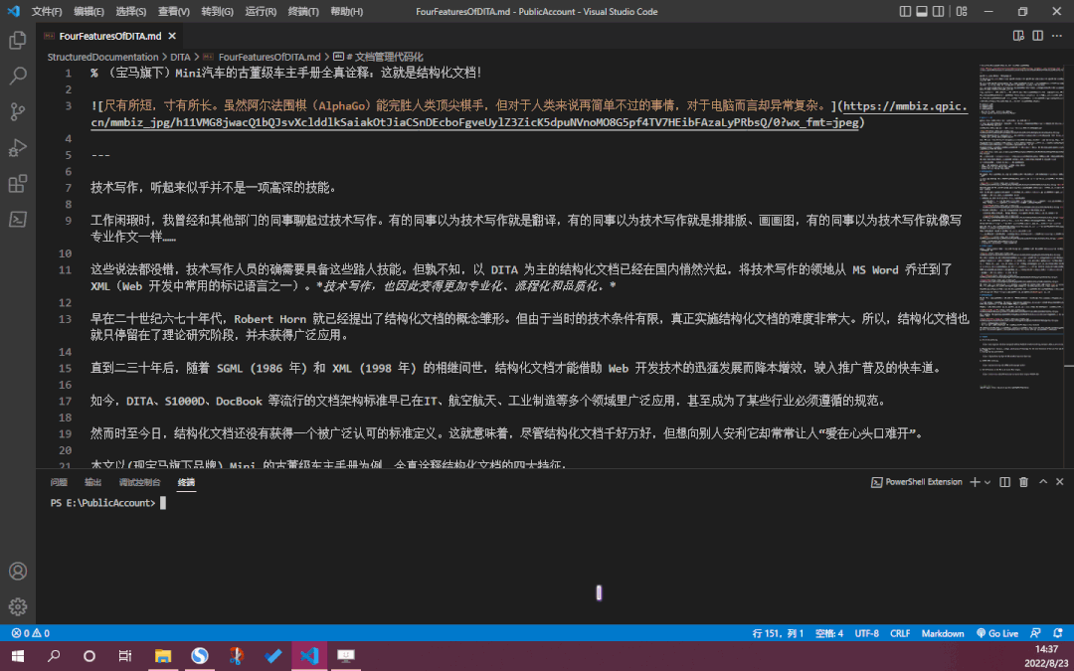Create a new terminal with plus icon
Image resolution: width=1074 pixels, height=671 pixels.
[x=976, y=482]
